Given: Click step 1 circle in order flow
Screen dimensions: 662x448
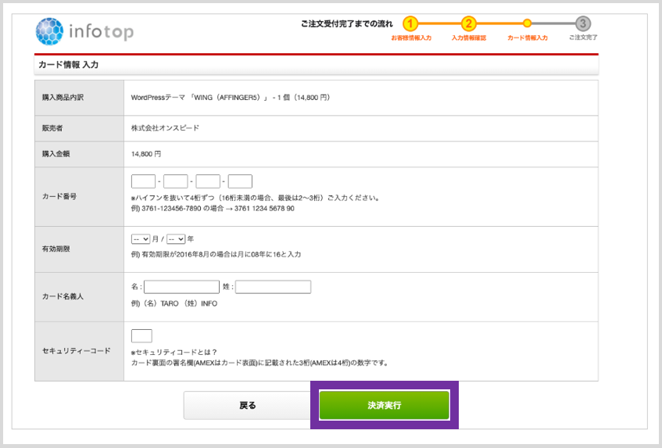Looking at the screenshot, I should 410,23.
